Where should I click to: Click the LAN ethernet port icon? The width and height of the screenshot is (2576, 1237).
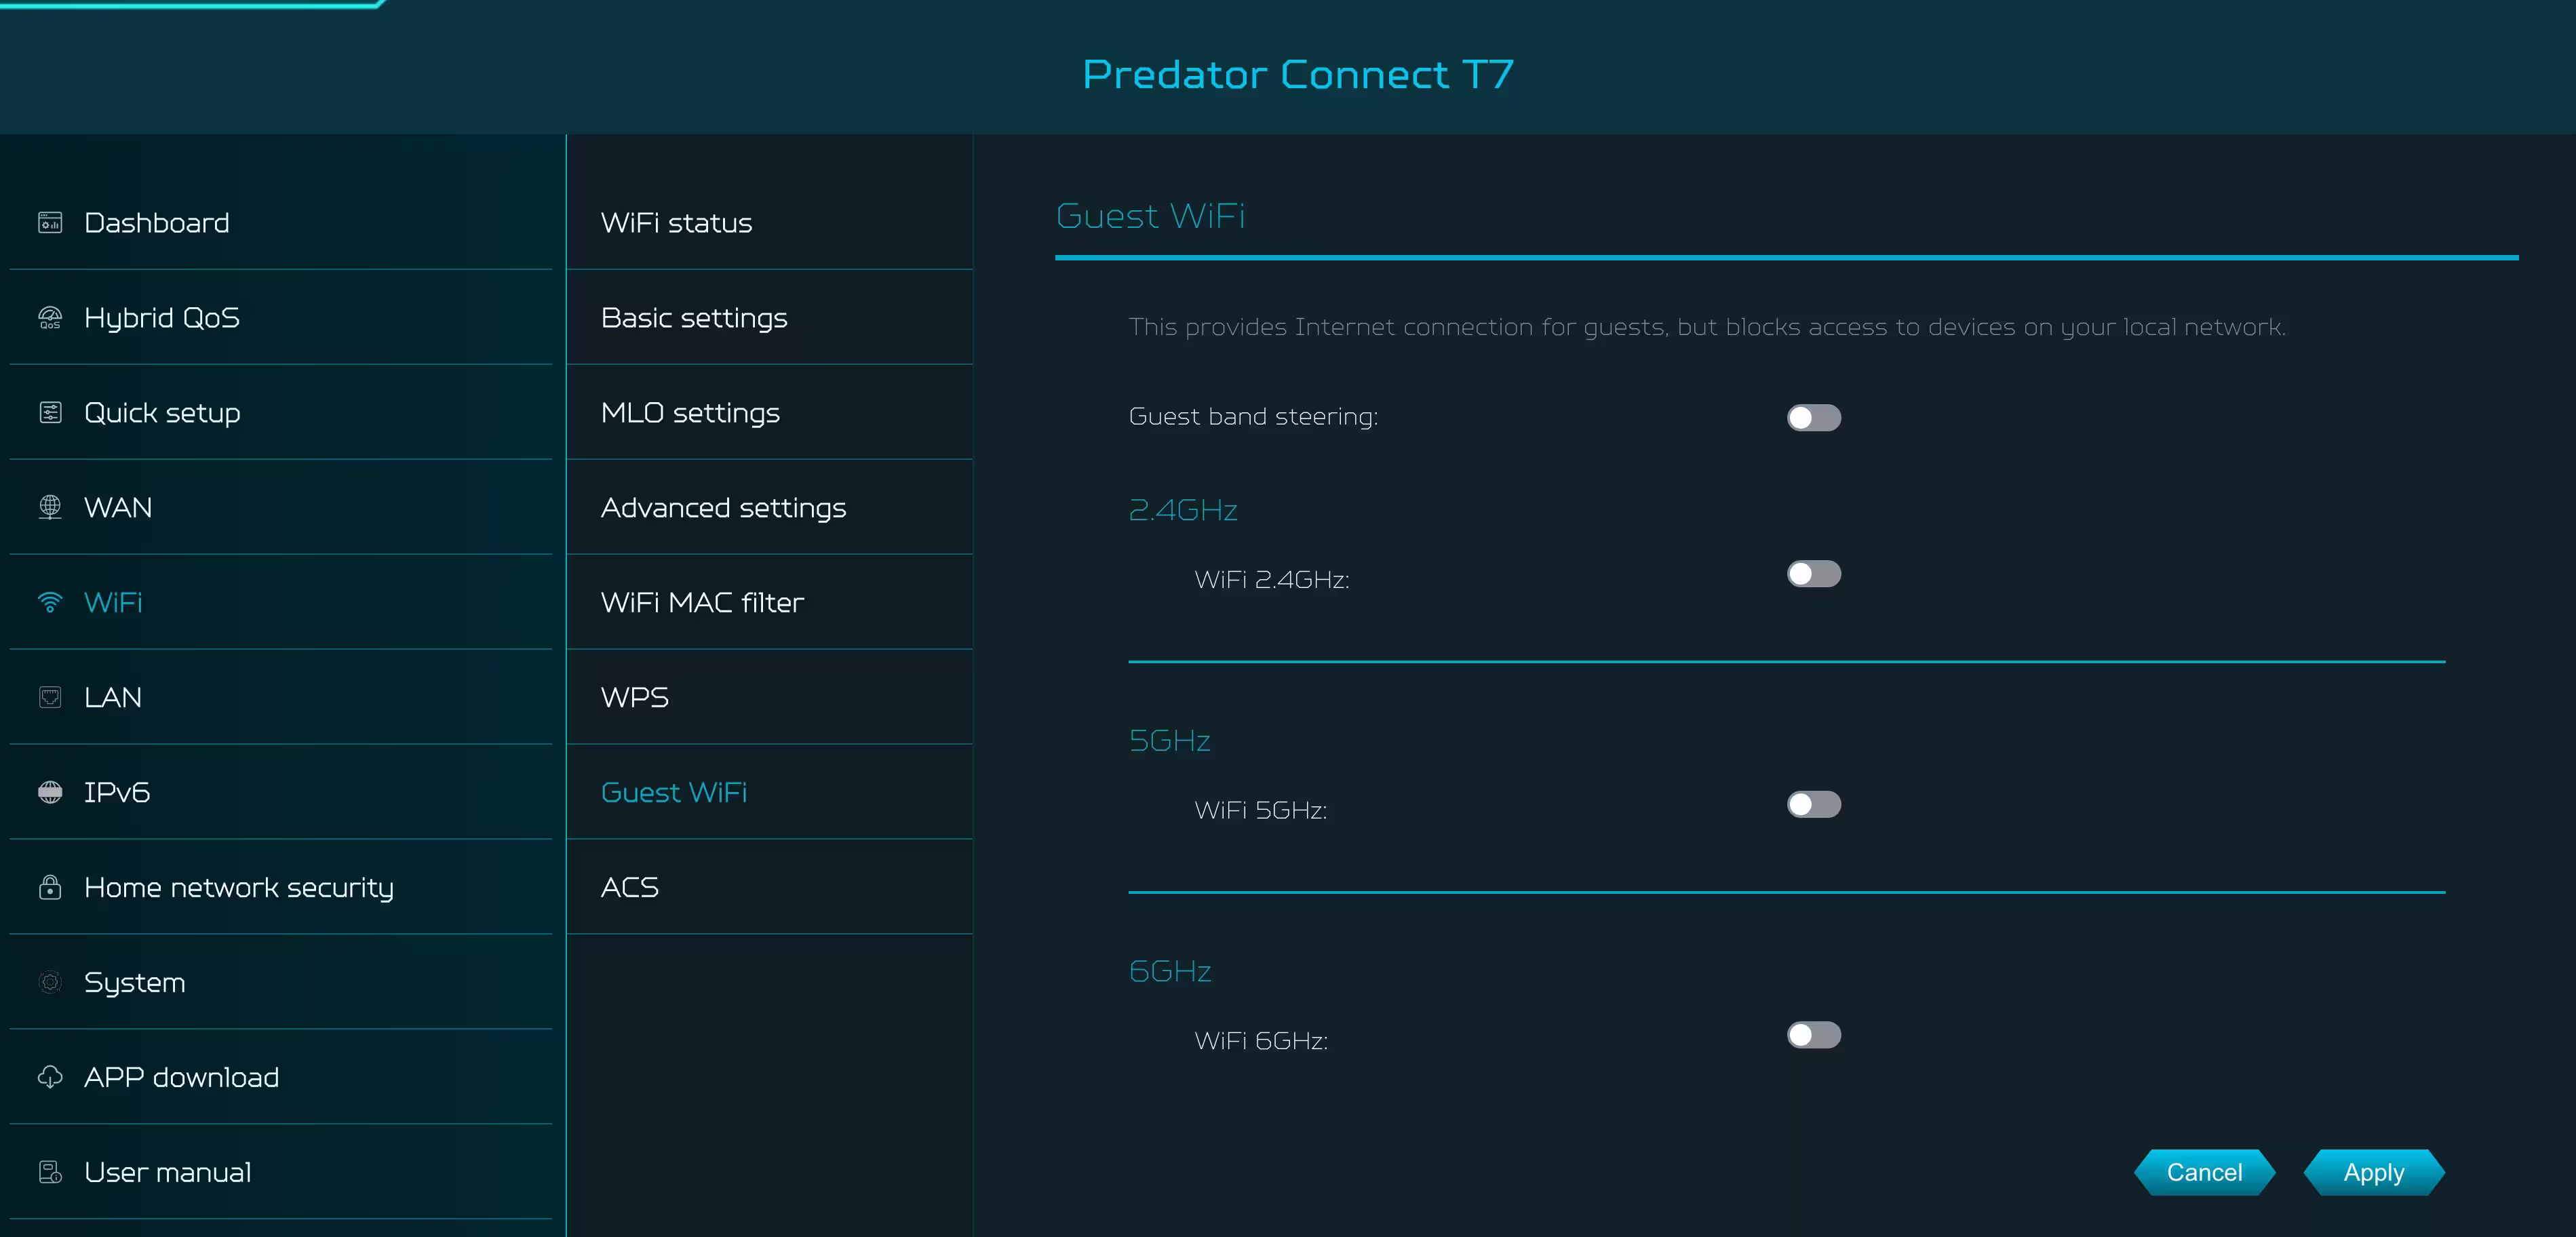(50, 697)
